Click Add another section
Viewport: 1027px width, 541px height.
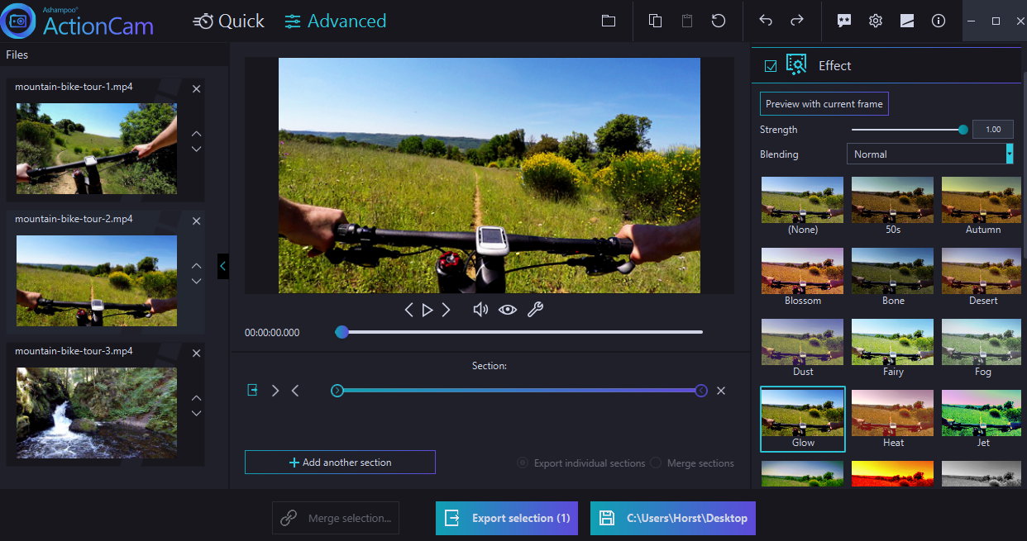coord(340,462)
